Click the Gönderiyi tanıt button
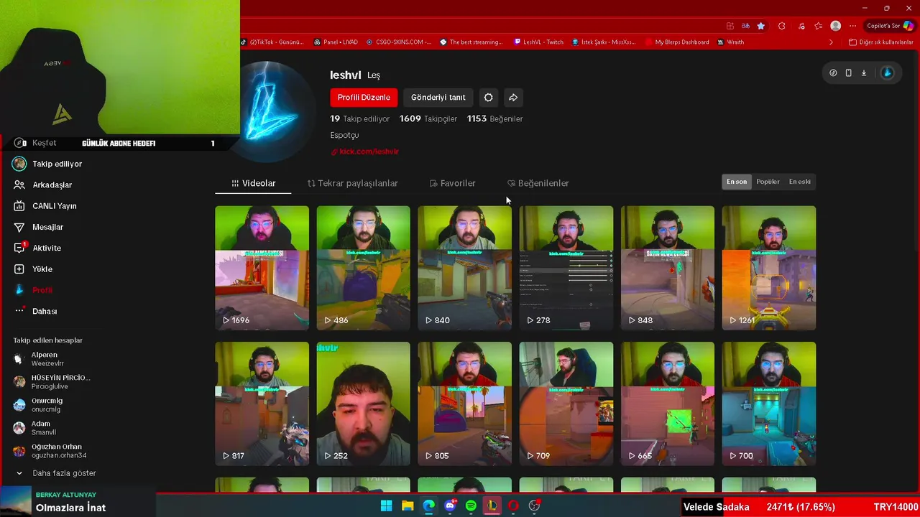 coord(438,98)
